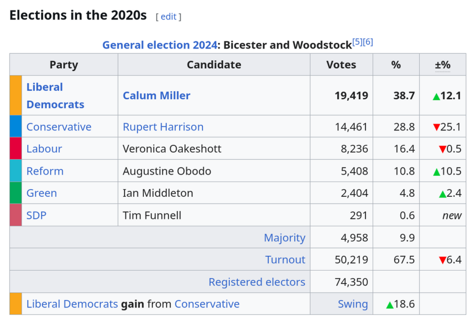The height and width of the screenshot is (327, 476).
Task: Click the Swing link
Action: (353, 304)
